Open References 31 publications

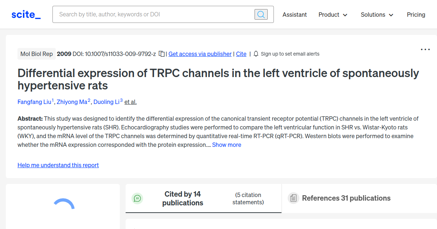[x=346, y=198]
